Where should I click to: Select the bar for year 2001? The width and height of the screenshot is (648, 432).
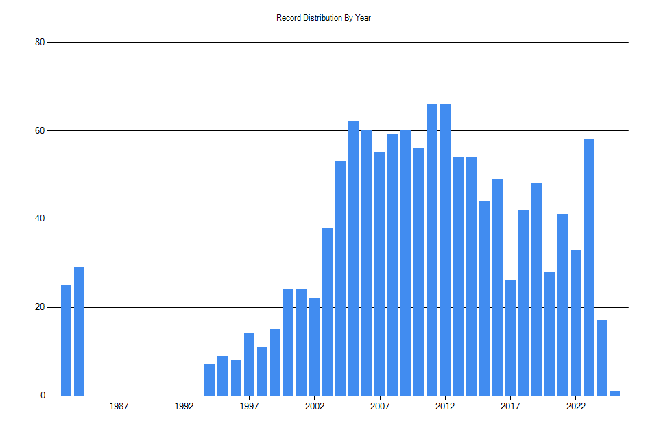[301, 343]
